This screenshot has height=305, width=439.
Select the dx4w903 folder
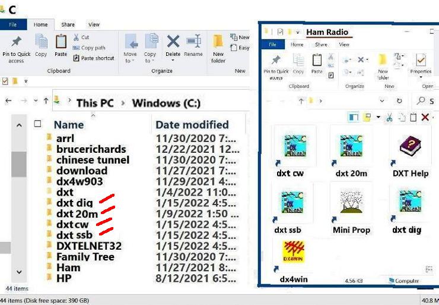click(79, 181)
